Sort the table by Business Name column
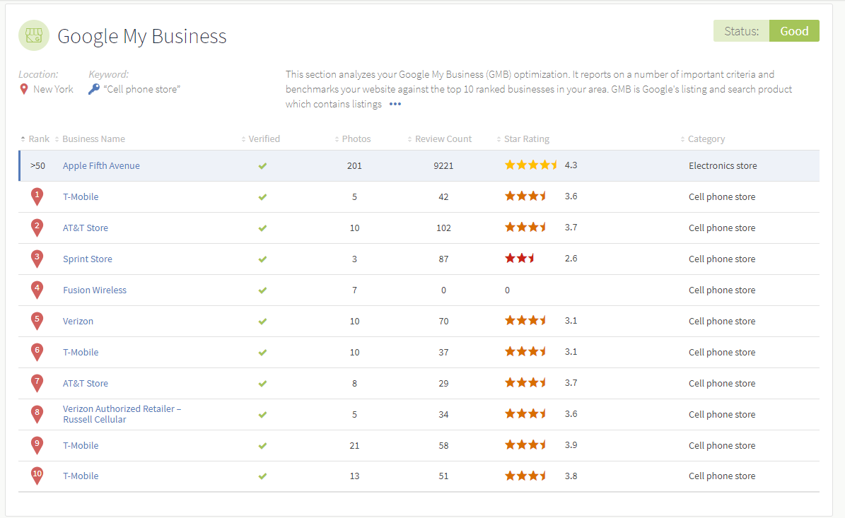Screen dimensions: 845x518 (x=90, y=139)
